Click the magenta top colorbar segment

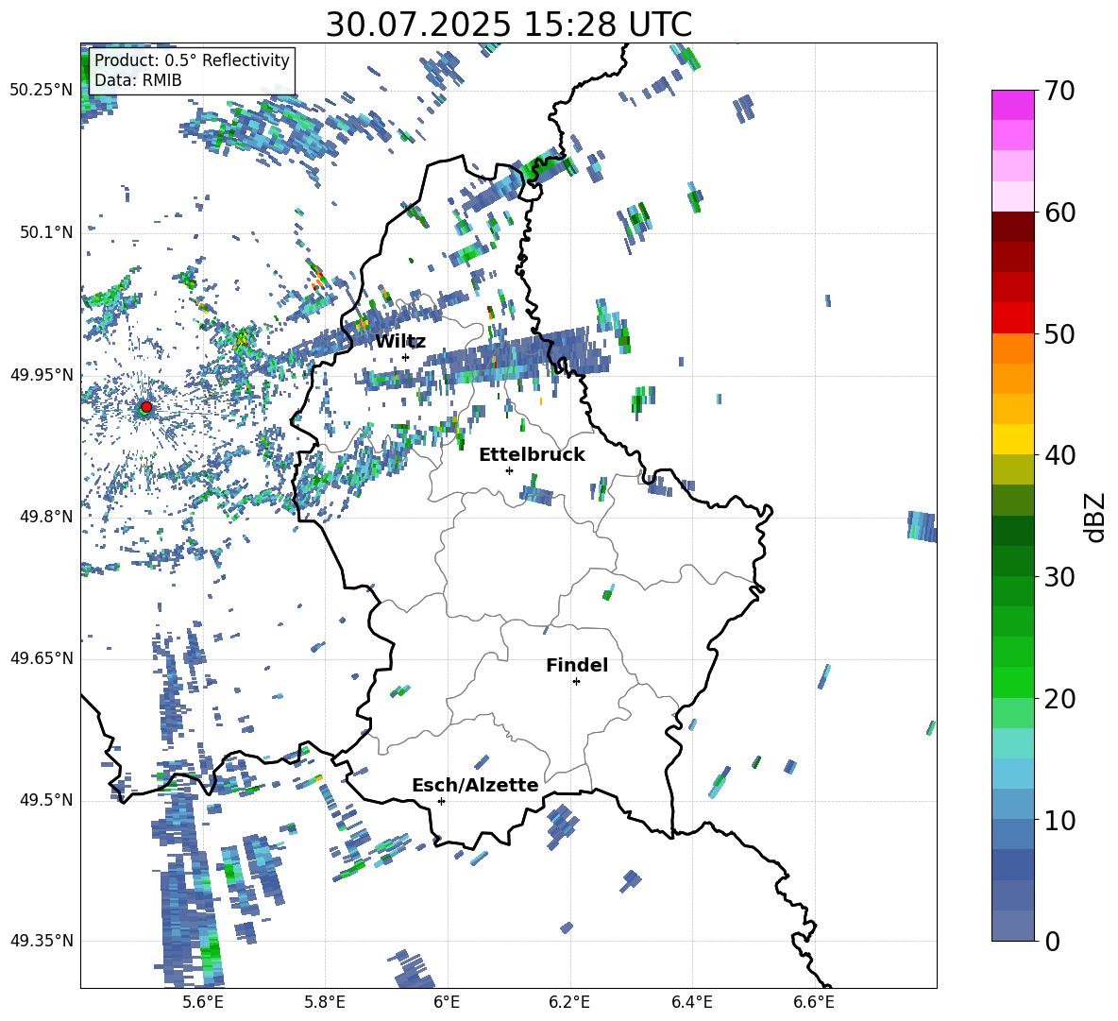(1012, 105)
